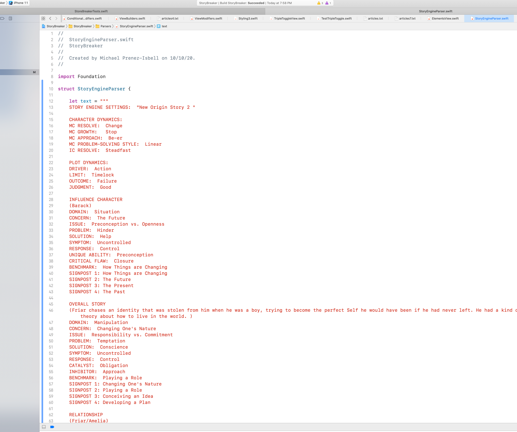Image resolution: width=517 pixels, height=432 pixels.
Task: Switch to the TripleToggleView.swift tab
Action: (x=289, y=18)
